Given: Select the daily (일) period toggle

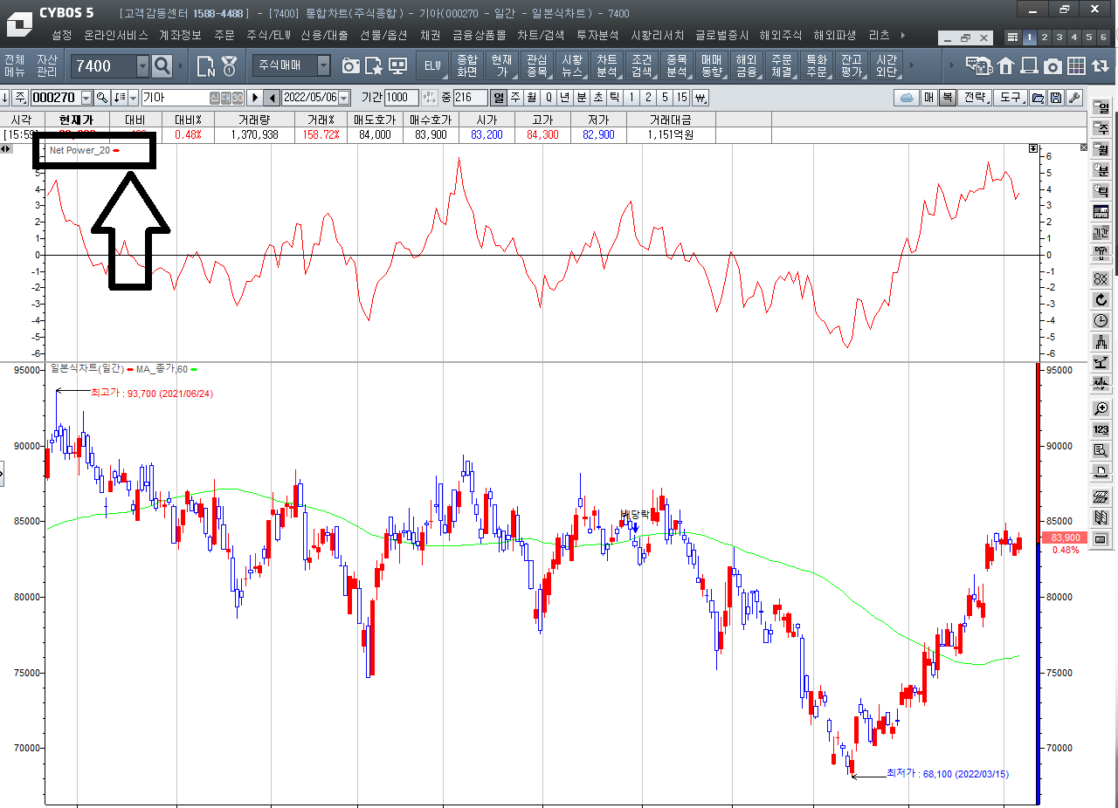Looking at the screenshot, I should pos(499,98).
